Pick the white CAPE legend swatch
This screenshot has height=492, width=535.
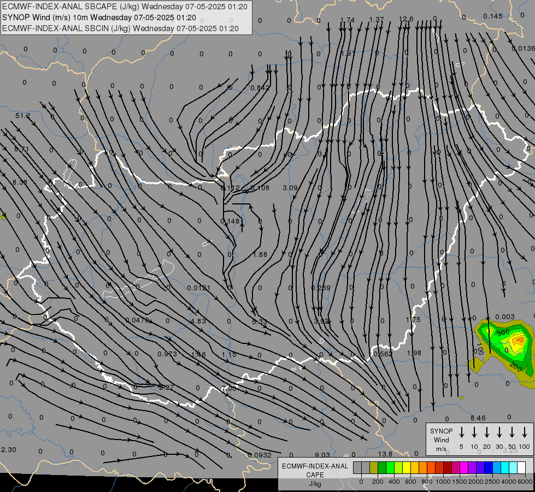coord(521,468)
